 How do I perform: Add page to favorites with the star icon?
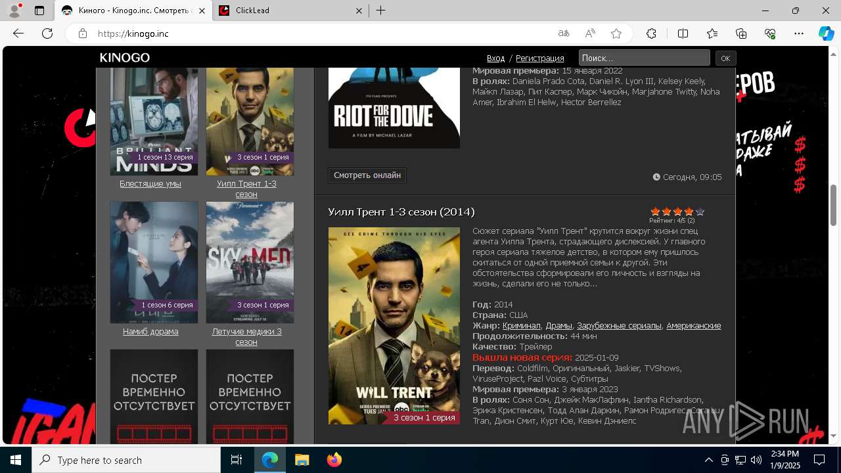click(x=616, y=34)
